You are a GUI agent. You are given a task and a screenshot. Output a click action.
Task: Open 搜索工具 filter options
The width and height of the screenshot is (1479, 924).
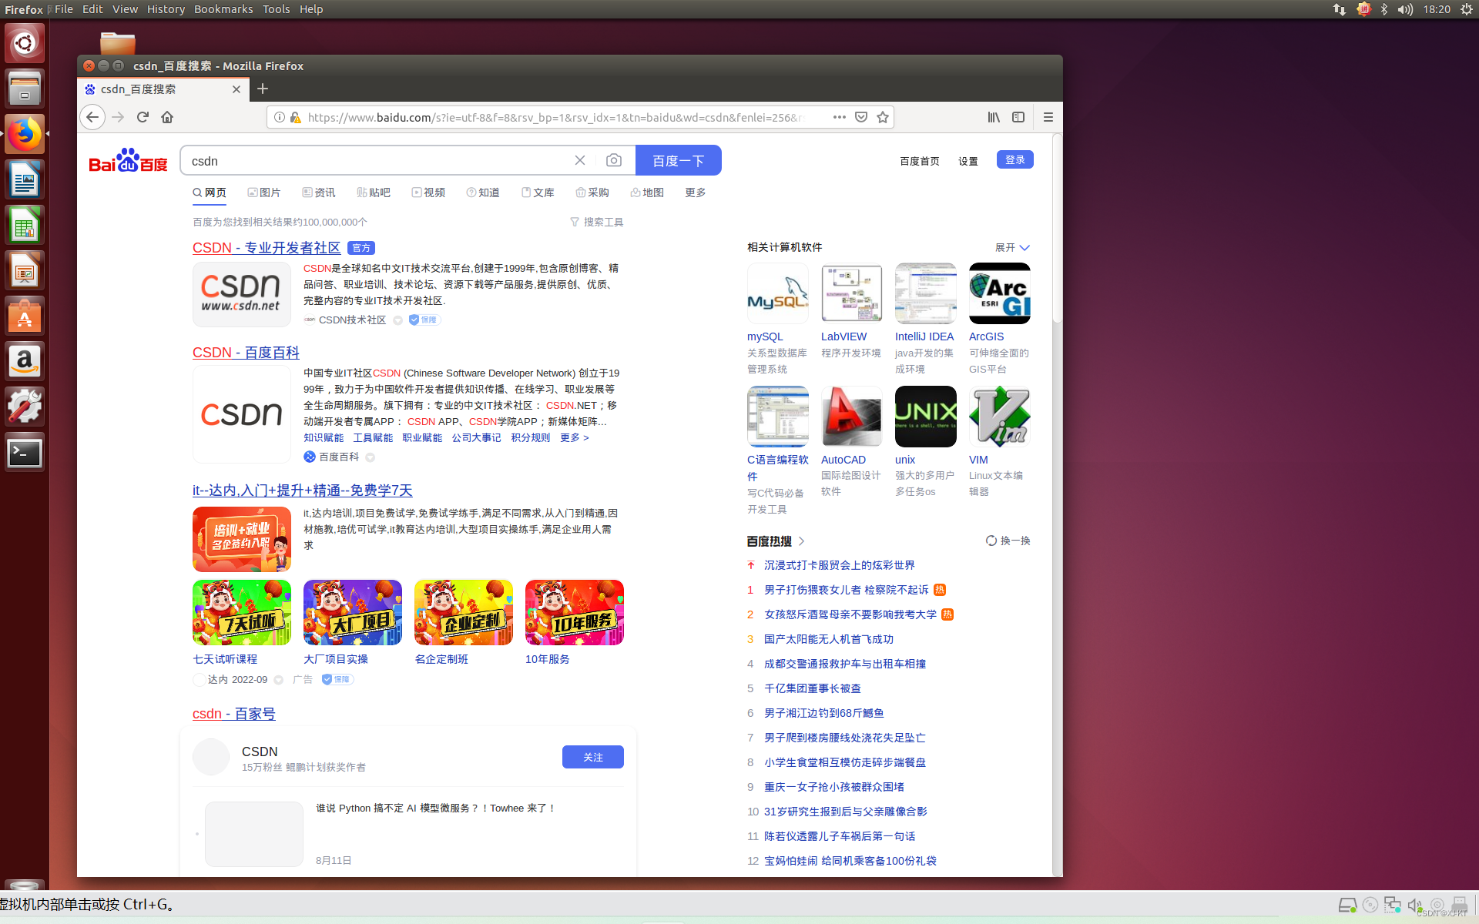pyautogui.click(x=597, y=222)
